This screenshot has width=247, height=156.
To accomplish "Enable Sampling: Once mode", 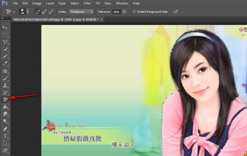I will [x=44, y=12].
